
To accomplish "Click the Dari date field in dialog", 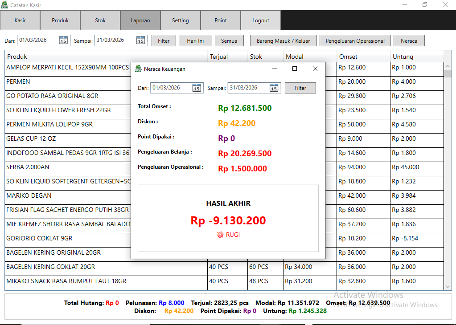I will [x=171, y=88].
